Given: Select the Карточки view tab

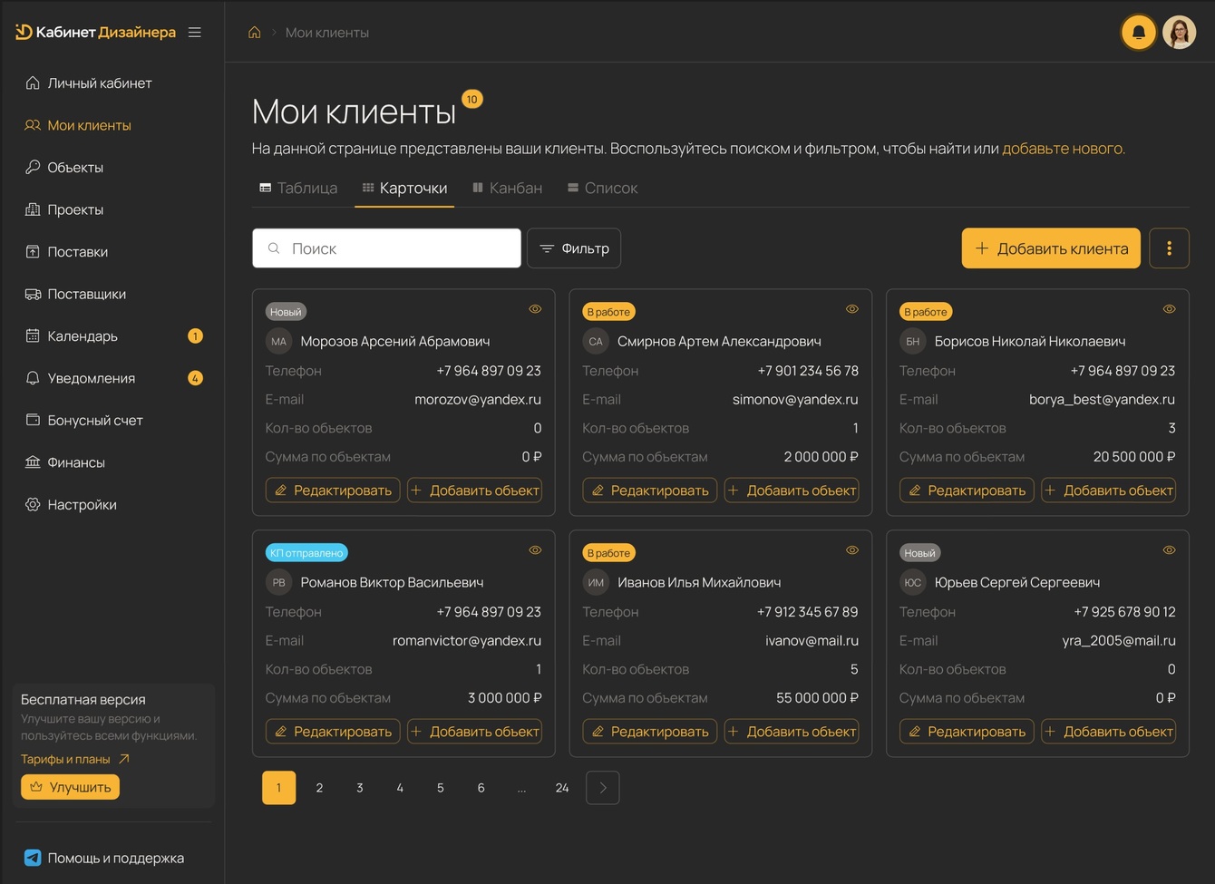Looking at the screenshot, I should [x=404, y=188].
